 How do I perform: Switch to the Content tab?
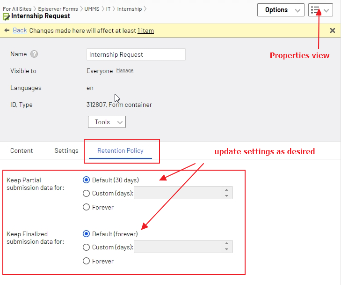coord(22,151)
